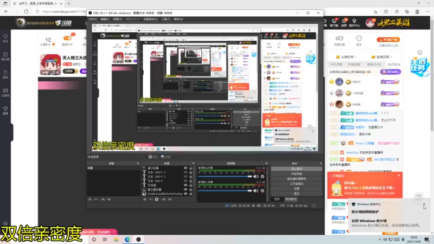Image resolution: width=434 pixels, height=244 pixels.
Task: Switch to 转场特效 tab in OBS
Action: click(291, 199)
